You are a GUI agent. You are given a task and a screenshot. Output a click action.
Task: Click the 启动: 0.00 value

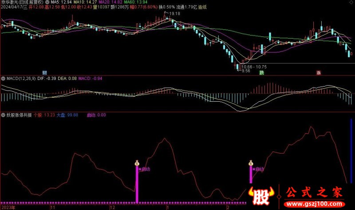[x=96, y=115]
